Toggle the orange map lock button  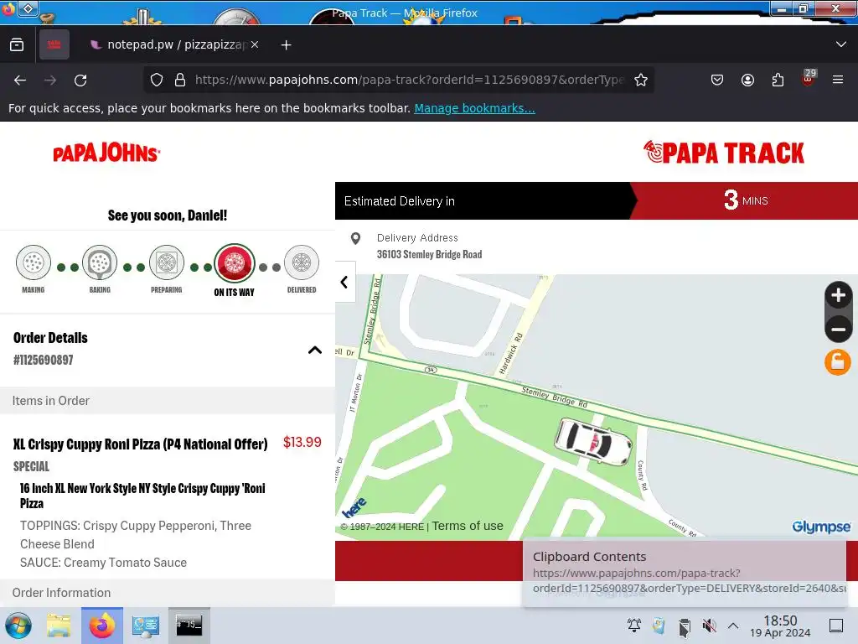[838, 362]
